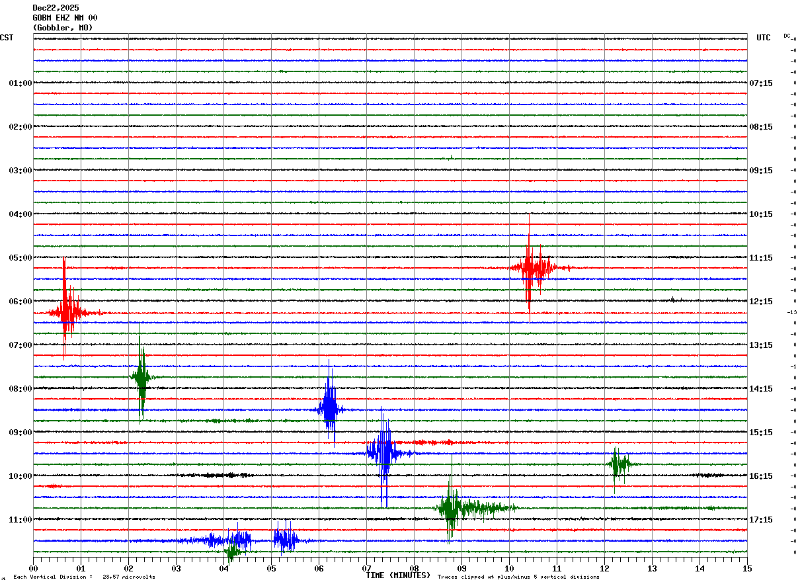Click the 12:15 UTC time label
Image resolution: width=800 pixels, height=586 pixels.
coord(760,302)
